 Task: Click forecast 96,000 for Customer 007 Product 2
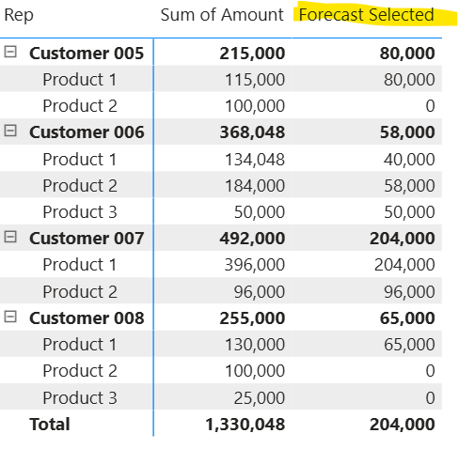[409, 291]
